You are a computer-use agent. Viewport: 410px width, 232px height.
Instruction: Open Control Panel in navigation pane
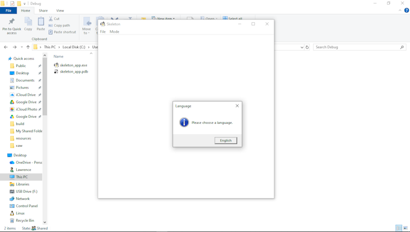click(24, 206)
